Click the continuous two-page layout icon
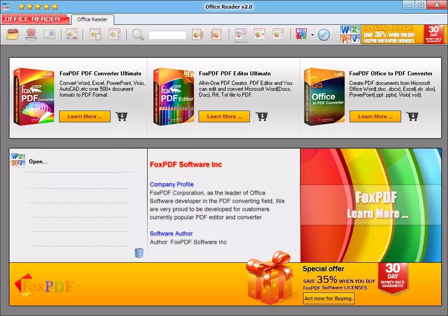 pos(241,35)
